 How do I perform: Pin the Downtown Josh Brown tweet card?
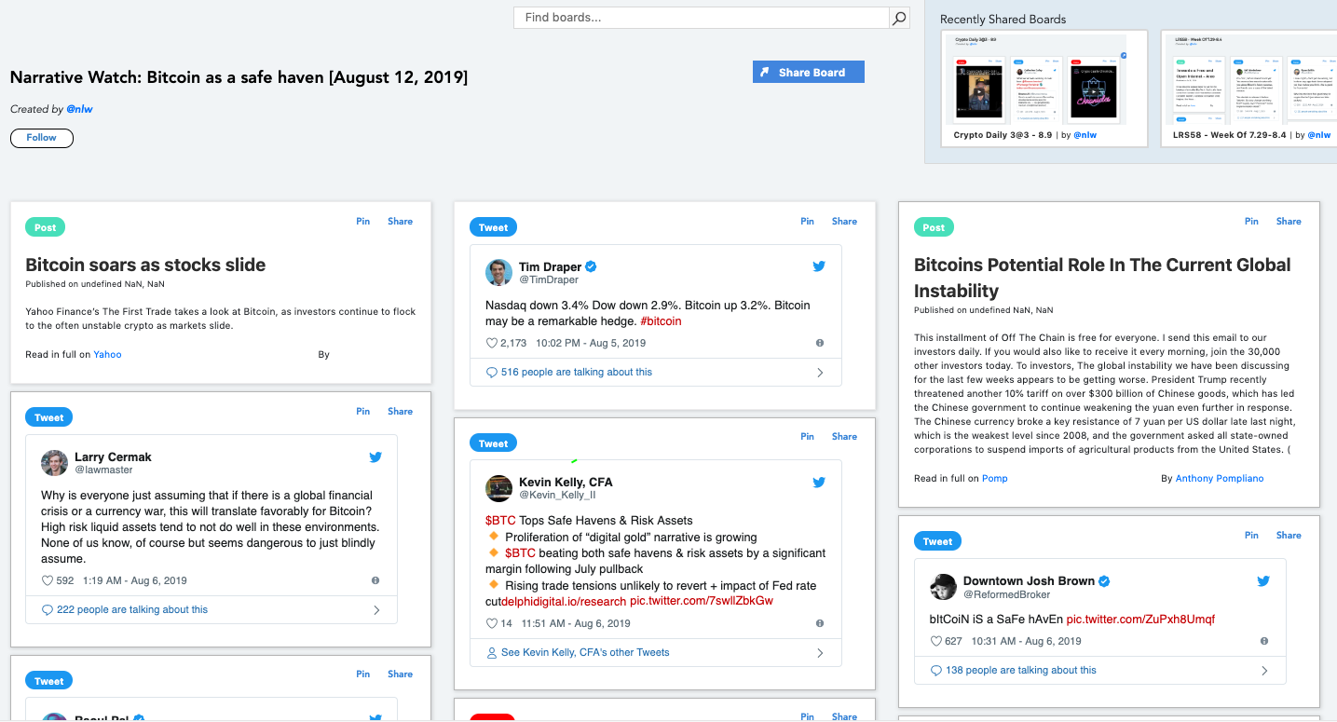point(1252,536)
